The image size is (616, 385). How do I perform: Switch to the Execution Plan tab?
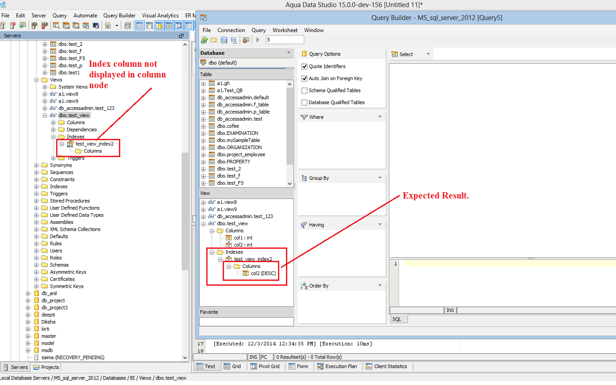point(337,366)
